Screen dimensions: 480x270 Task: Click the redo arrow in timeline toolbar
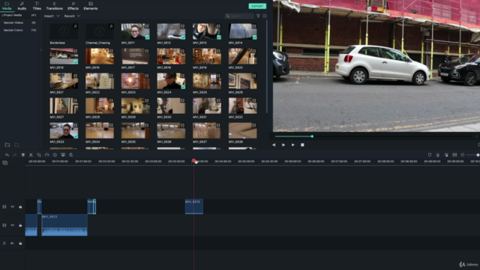click(x=15, y=155)
